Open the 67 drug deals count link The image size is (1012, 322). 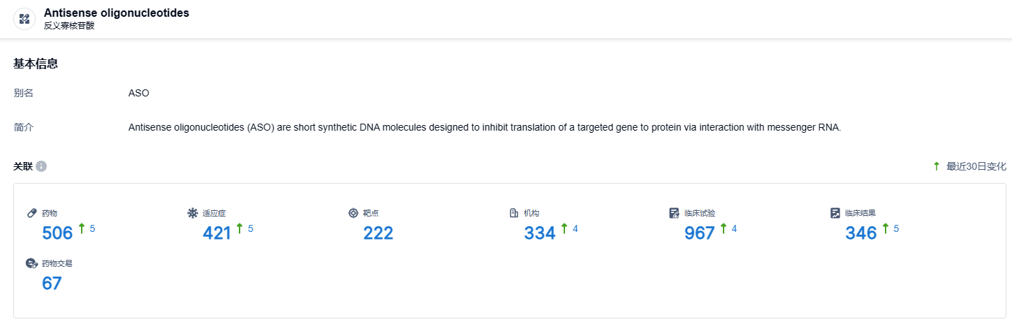coord(52,284)
